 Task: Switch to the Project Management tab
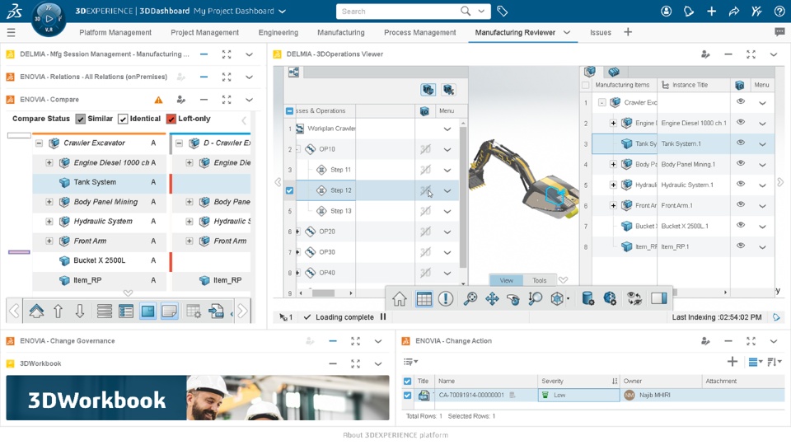coord(205,32)
